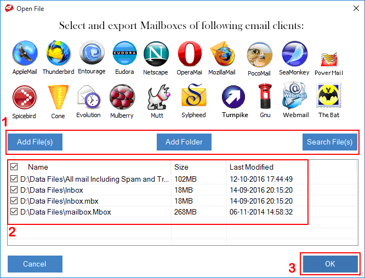Sort by the Name column header
The image size is (365, 278).
pyautogui.click(x=38, y=167)
